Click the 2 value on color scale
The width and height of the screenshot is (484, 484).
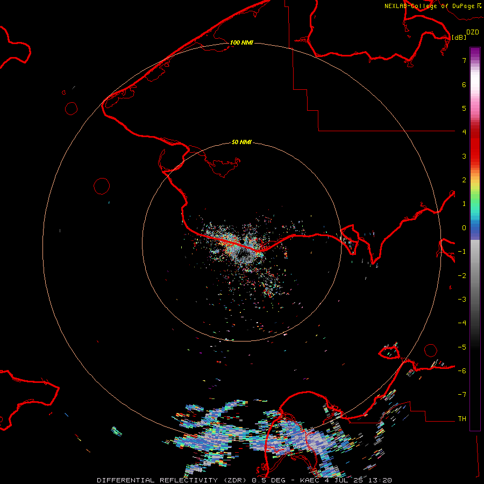(x=464, y=180)
